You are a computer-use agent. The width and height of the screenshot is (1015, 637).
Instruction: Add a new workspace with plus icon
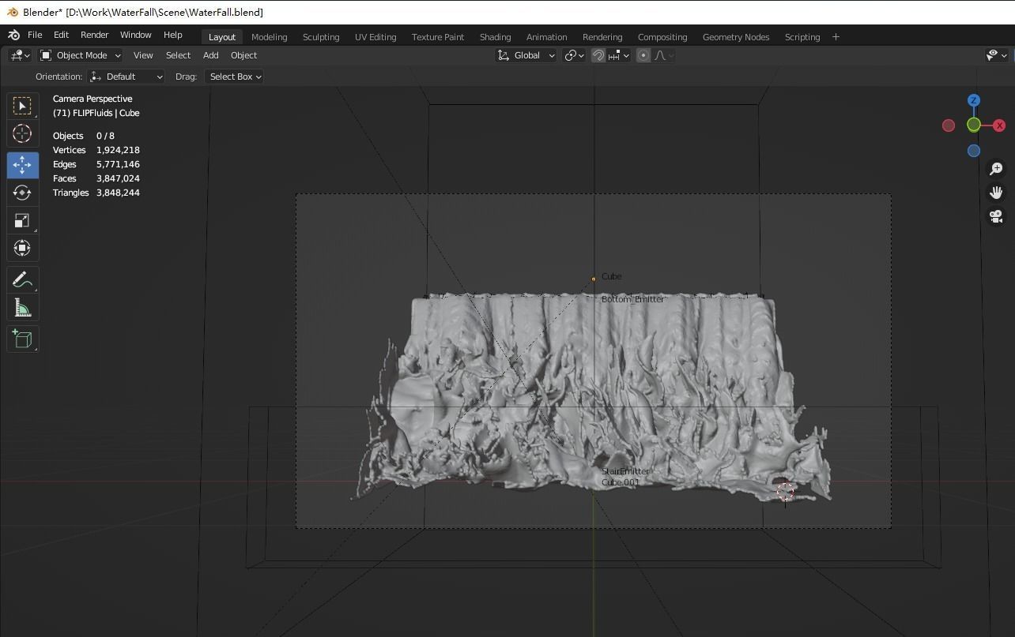click(x=836, y=36)
